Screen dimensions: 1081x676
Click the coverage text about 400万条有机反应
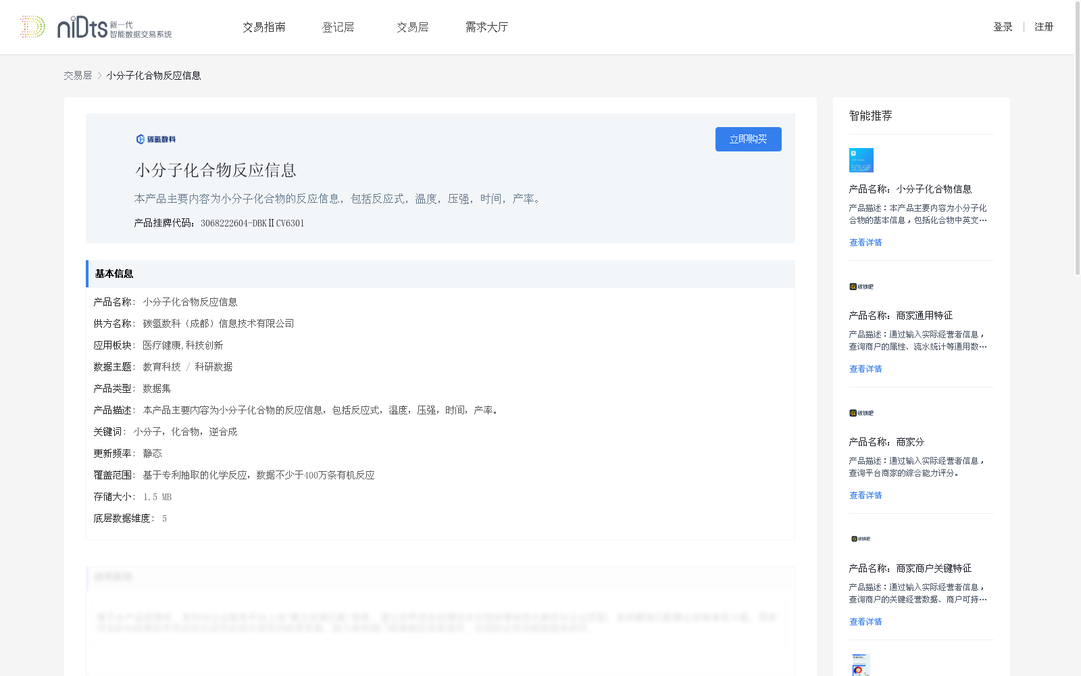(x=259, y=475)
